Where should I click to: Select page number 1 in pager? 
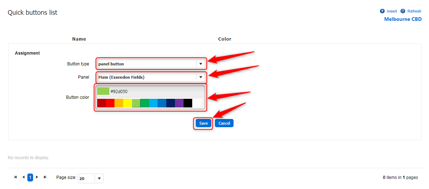click(30, 178)
